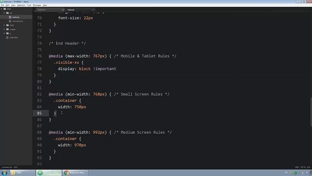The width and height of the screenshot is (312, 176).
Task: Switch to Chrome on the taskbar
Action: coord(76,173)
